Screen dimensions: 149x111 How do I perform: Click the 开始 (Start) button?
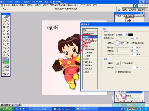pos(7,109)
